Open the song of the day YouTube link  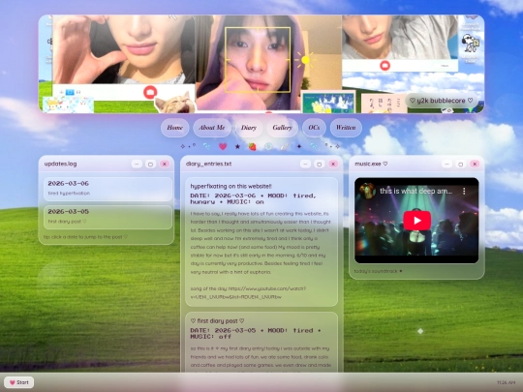coord(248,292)
